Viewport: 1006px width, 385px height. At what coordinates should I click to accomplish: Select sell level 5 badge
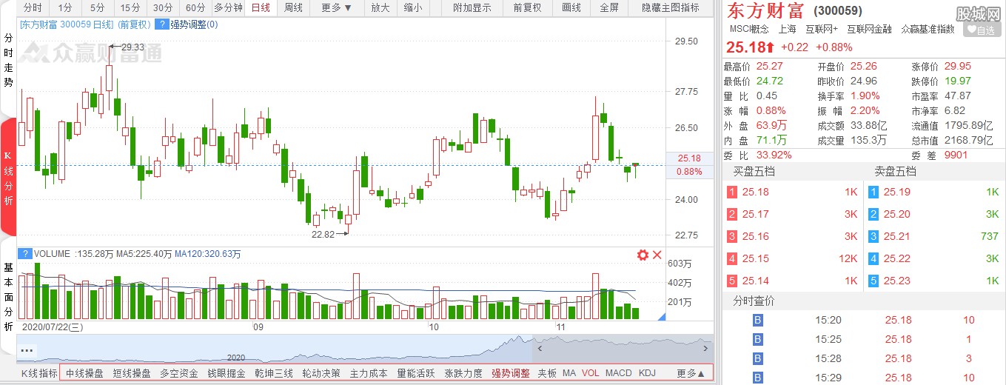873,281
